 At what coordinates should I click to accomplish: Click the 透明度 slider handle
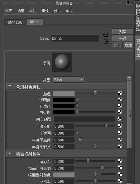[77, 100]
